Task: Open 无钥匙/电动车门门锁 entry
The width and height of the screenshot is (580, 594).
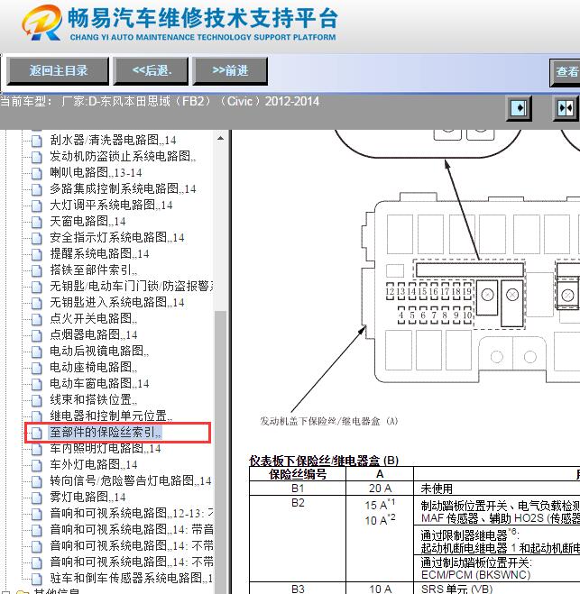Action: pyautogui.click(x=131, y=287)
